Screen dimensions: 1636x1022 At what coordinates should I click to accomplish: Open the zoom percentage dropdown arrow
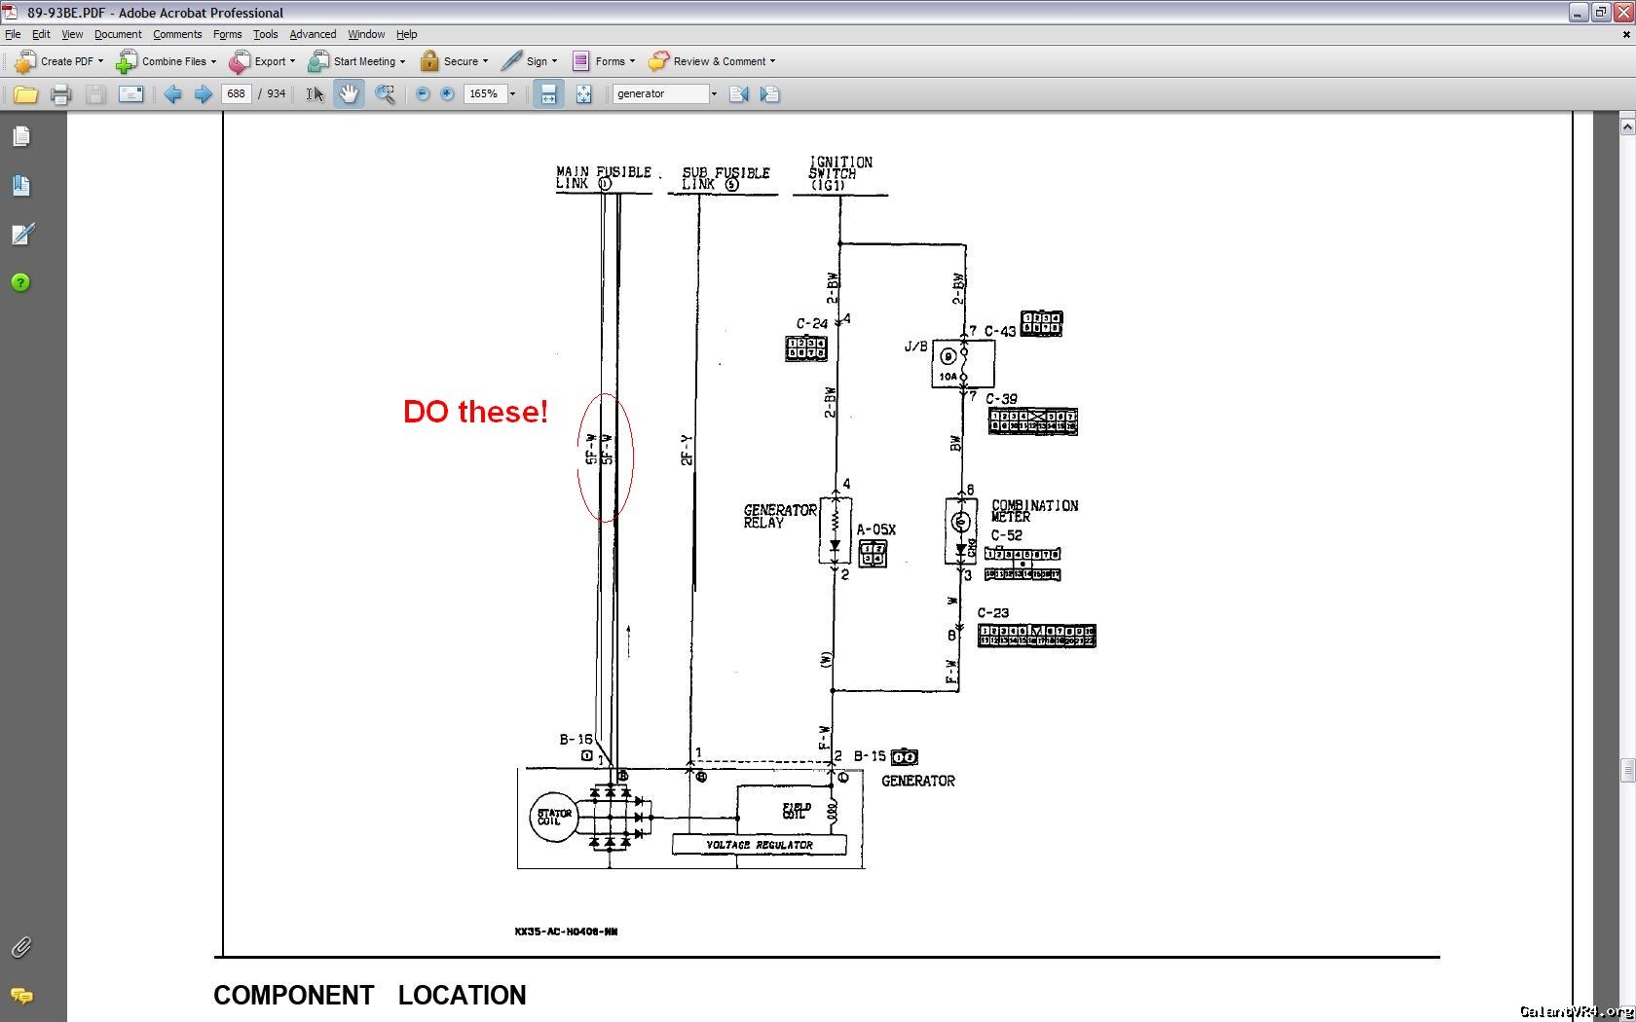pos(513,94)
